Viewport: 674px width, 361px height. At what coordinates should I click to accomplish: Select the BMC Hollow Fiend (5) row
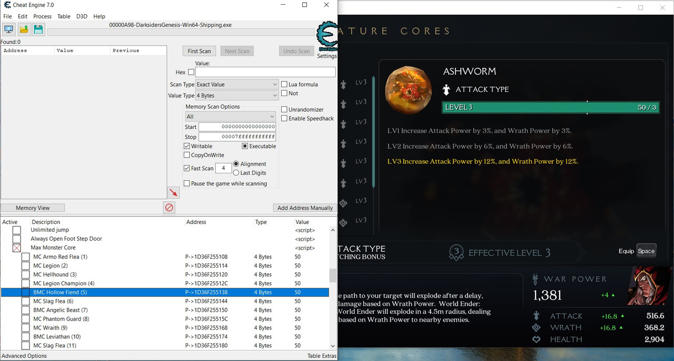[x=165, y=292]
